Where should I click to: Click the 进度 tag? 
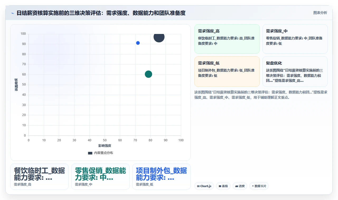(x=240, y=186)
